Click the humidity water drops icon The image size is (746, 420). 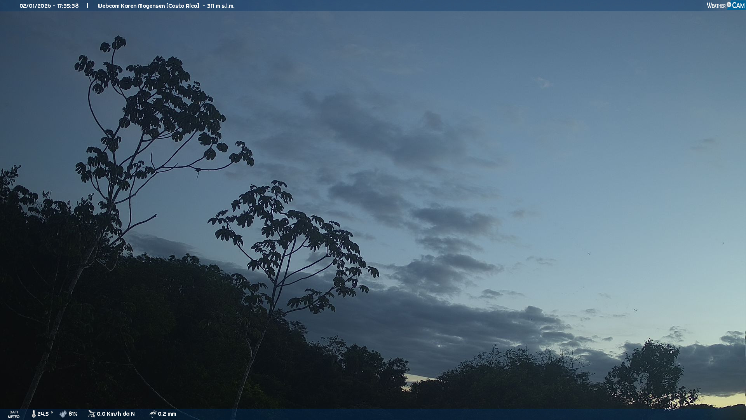pyautogui.click(x=63, y=414)
